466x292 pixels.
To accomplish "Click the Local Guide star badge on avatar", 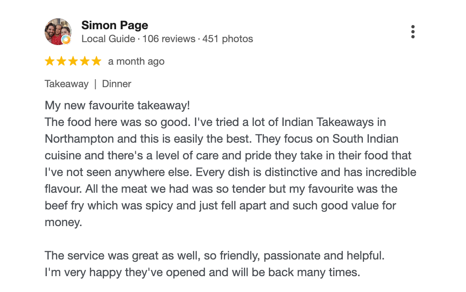I will (x=66, y=40).
